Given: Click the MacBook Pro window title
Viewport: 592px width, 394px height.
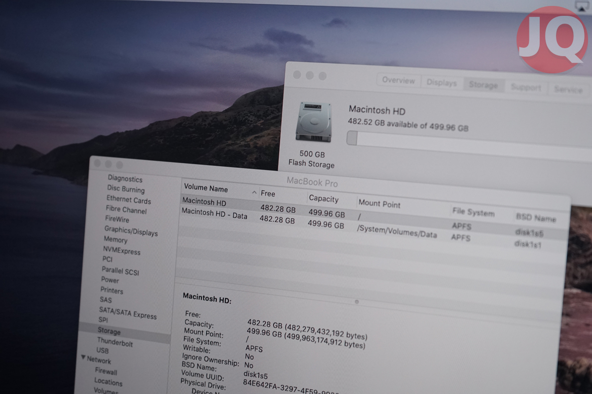Looking at the screenshot, I should pyautogui.click(x=312, y=182).
